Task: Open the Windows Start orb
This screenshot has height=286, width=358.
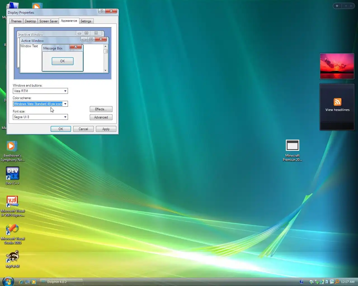Action: coord(8,282)
